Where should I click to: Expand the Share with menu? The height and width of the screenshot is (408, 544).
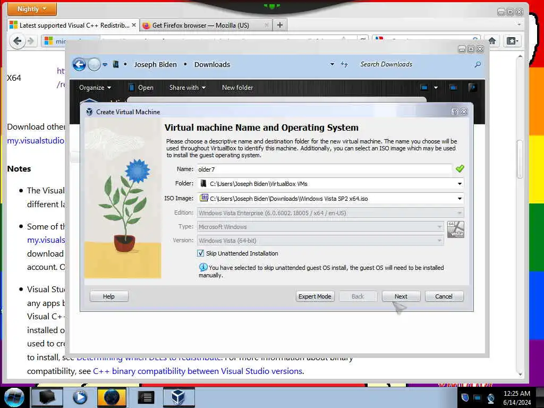coord(188,88)
